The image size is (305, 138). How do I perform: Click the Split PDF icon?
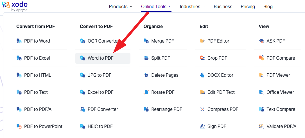(146, 58)
